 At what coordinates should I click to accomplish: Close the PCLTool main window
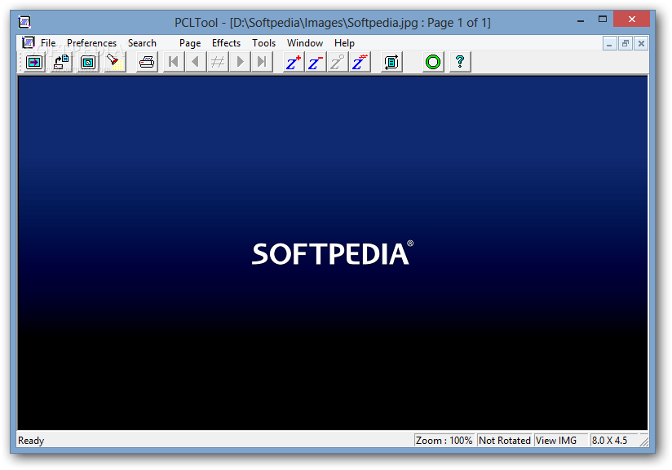coord(632,20)
